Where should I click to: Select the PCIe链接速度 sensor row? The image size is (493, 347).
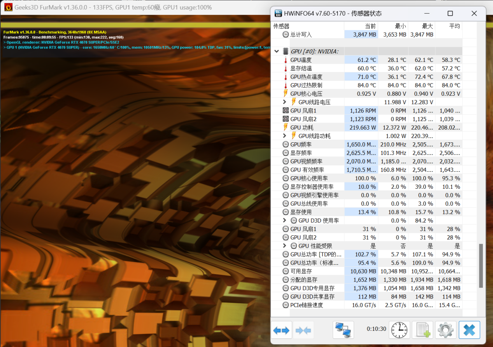pos(311,305)
